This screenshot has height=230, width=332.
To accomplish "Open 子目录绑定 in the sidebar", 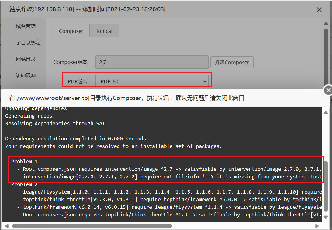I will (x=28, y=43).
